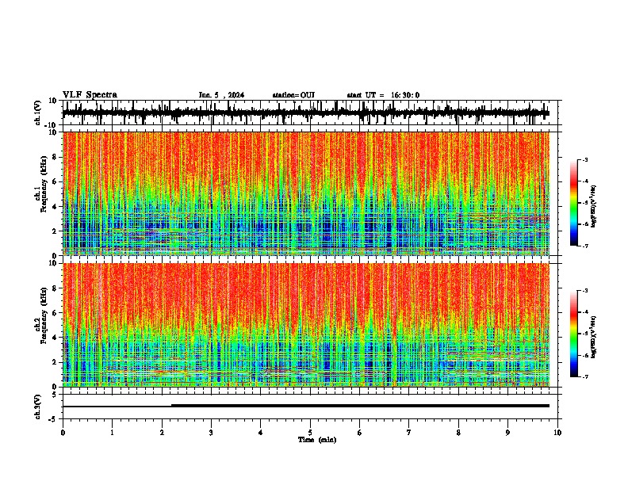Click the time axis tick label "9"
The width and height of the screenshot is (628, 485).
[507, 433]
